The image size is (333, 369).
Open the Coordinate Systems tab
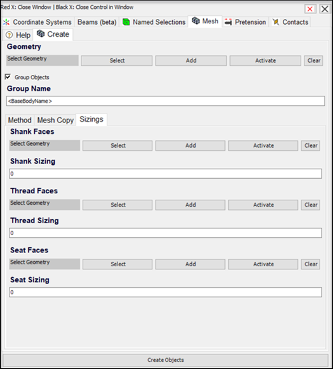[x=37, y=22]
